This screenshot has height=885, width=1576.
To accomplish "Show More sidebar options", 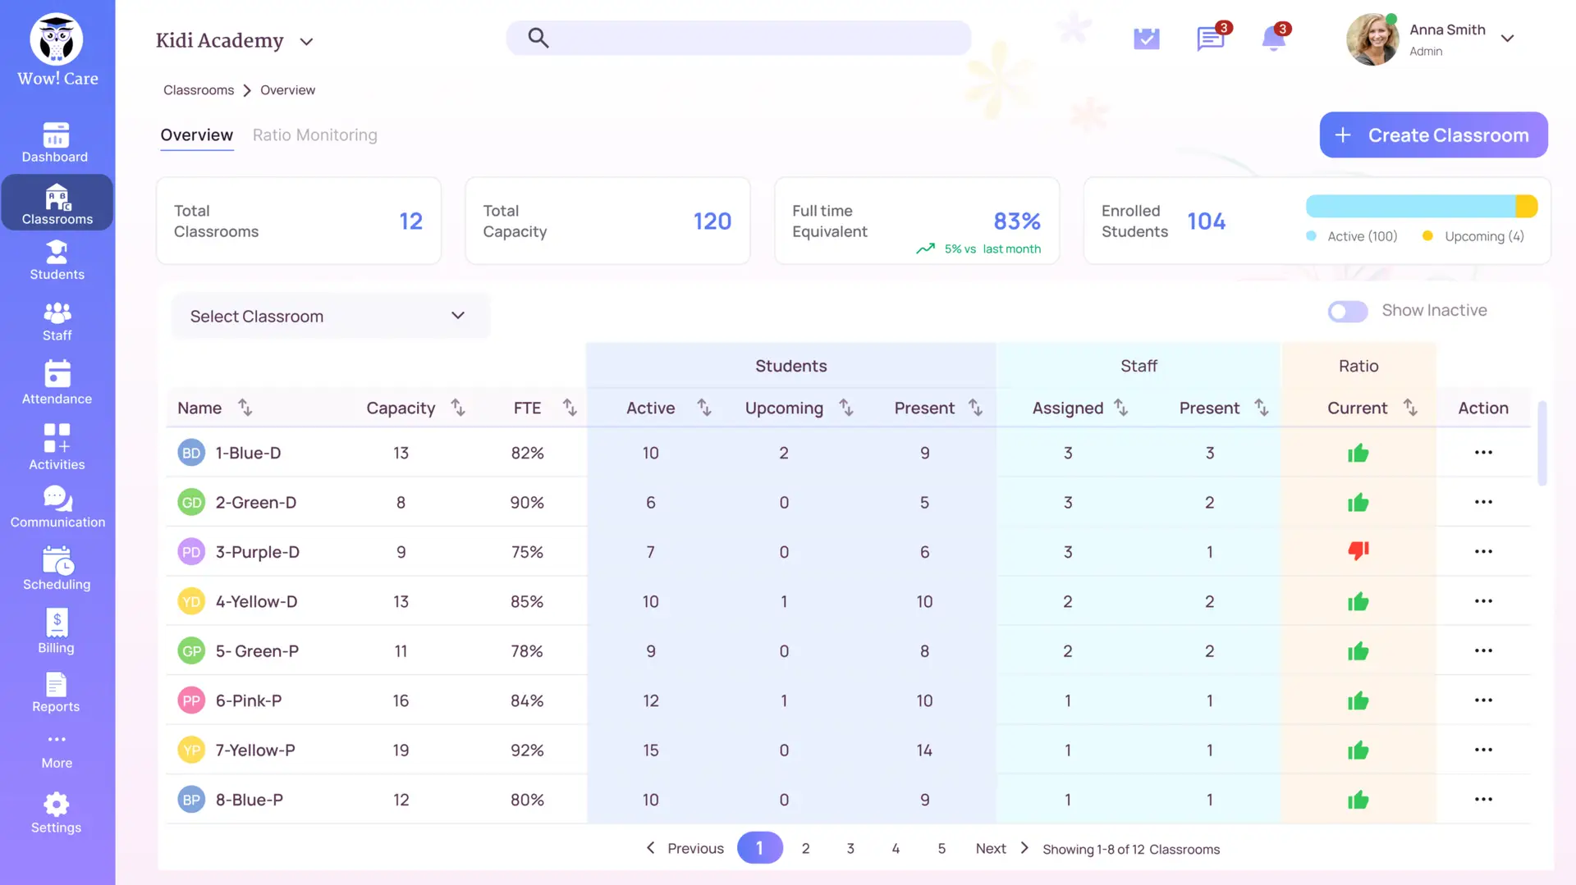I will pos(57,750).
